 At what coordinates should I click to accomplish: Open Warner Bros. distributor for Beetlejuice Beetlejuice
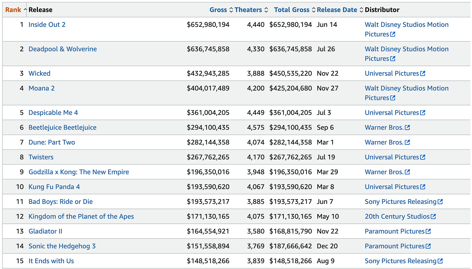click(x=384, y=128)
